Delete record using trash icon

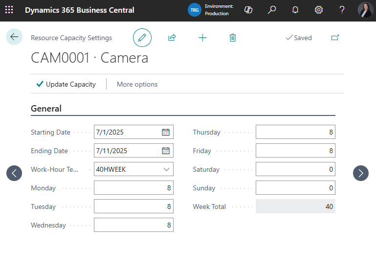coord(233,38)
